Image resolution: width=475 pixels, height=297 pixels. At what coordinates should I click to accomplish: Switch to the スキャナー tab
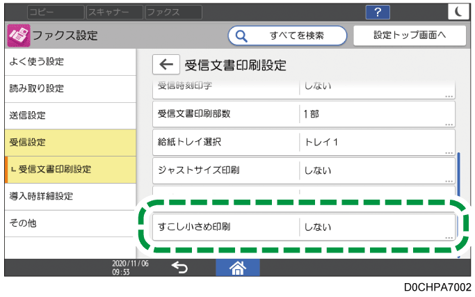pyautogui.click(x=115, y=13)
